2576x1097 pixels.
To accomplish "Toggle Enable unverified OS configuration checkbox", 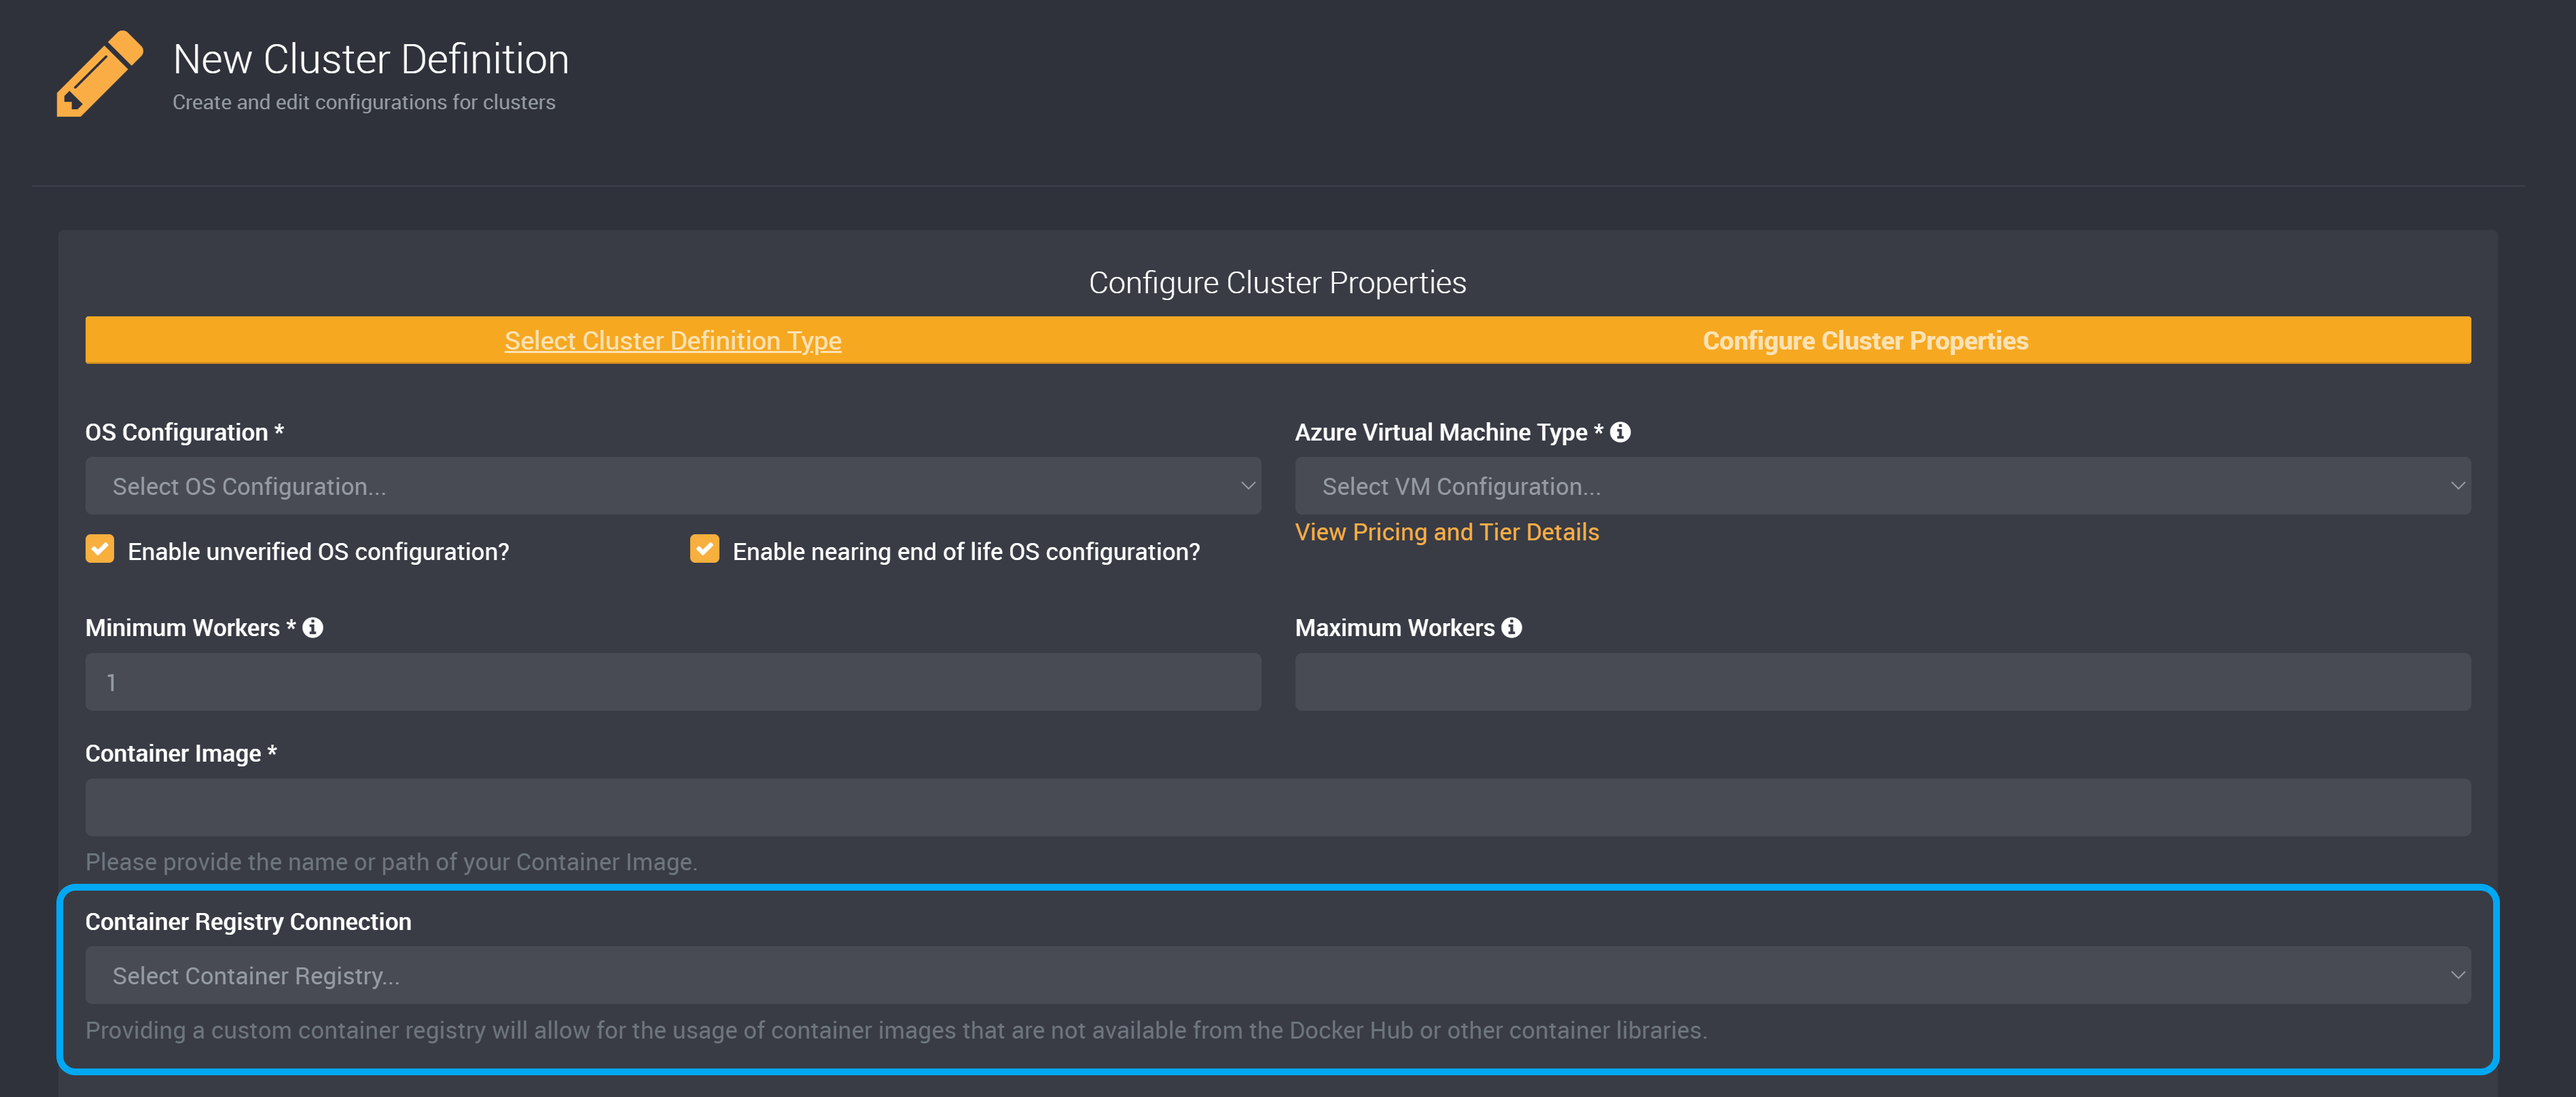I will coord(100,549).
